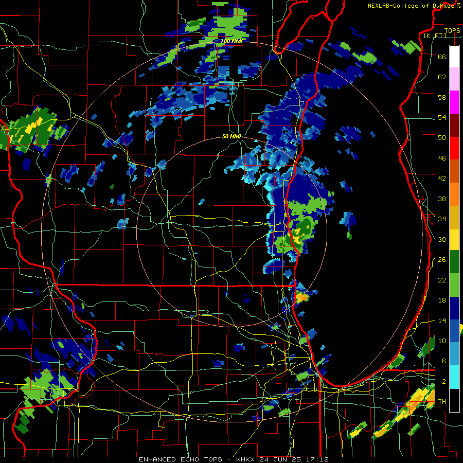Click the 50 NMI range ring label

coord(232,136)
